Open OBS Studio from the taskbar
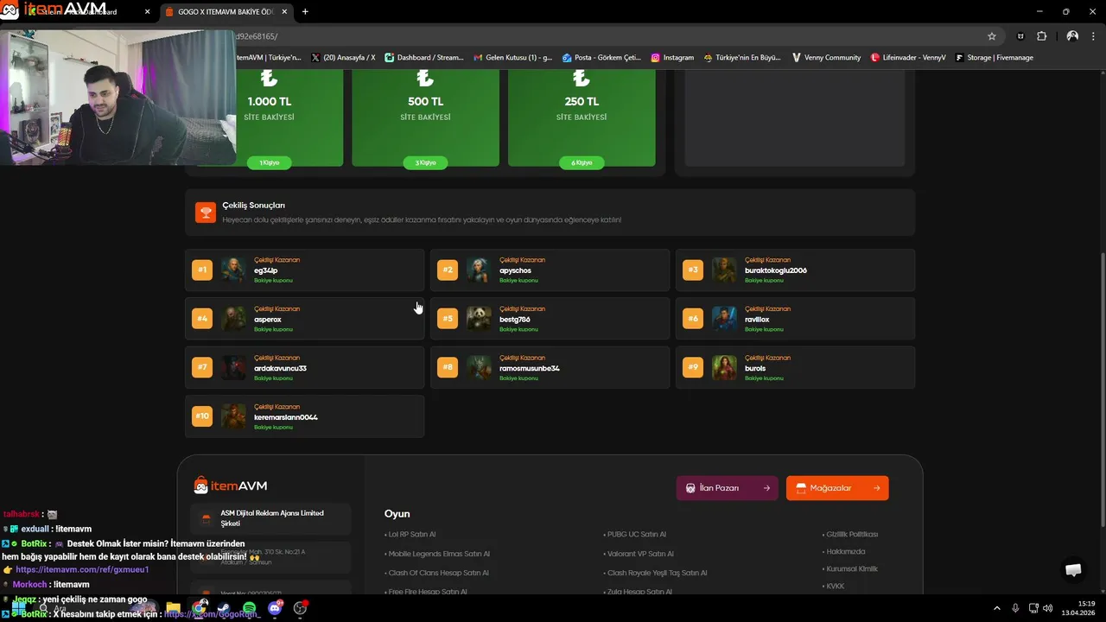The height and width of the screenshot is (622, 1106). (x=300, y=608)
